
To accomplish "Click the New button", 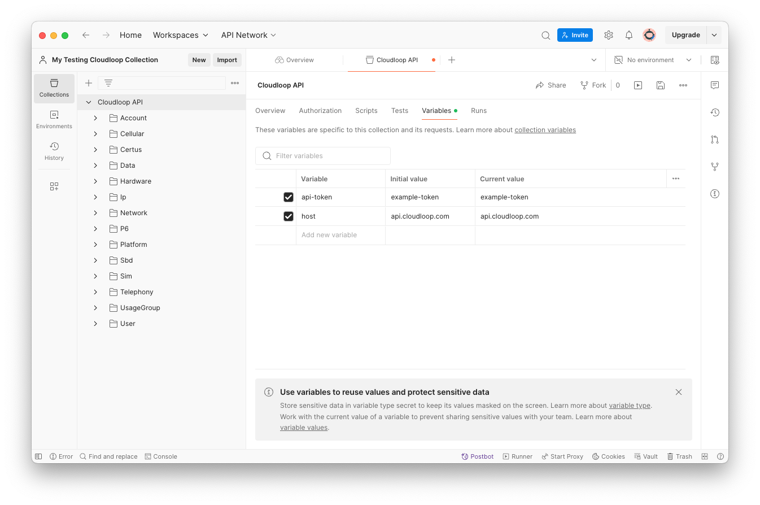I will pos(199,60).
